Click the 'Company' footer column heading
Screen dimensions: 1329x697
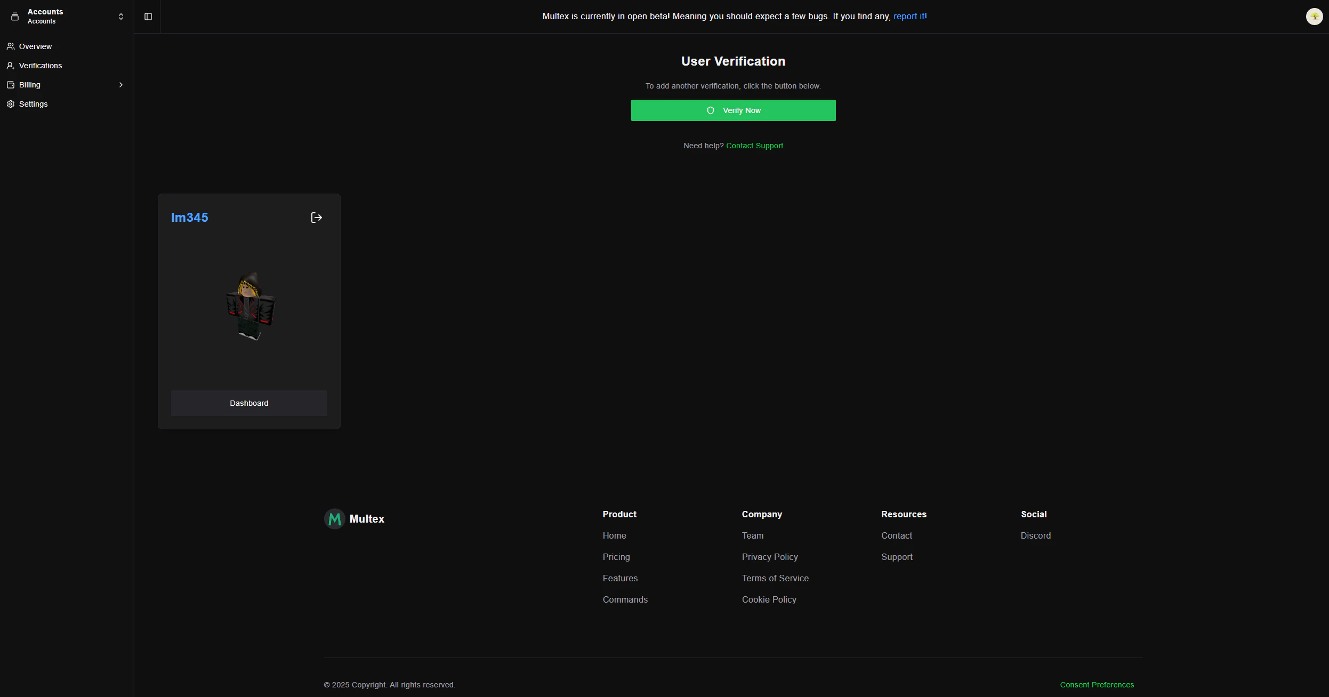pos(762,514)
